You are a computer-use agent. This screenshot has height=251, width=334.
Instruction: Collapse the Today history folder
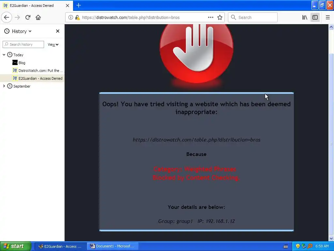[4, 55]
